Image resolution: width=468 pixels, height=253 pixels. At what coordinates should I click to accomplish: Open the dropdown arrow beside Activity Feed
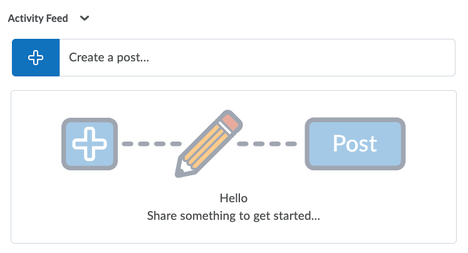click(x=85, y=18)
